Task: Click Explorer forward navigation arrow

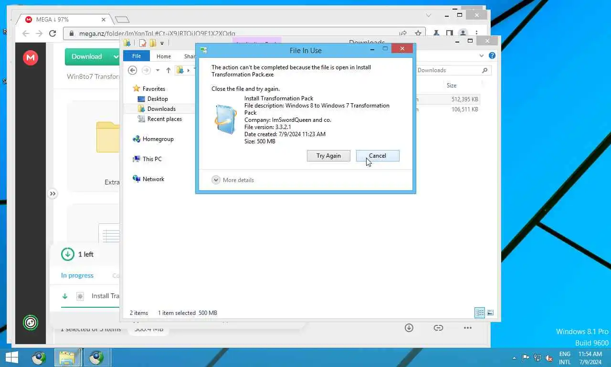Action: (146, 70)
